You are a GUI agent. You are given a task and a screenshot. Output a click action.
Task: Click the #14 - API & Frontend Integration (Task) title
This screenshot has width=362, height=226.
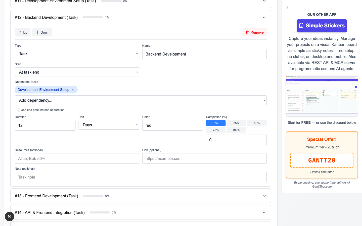tap(50, 212)
